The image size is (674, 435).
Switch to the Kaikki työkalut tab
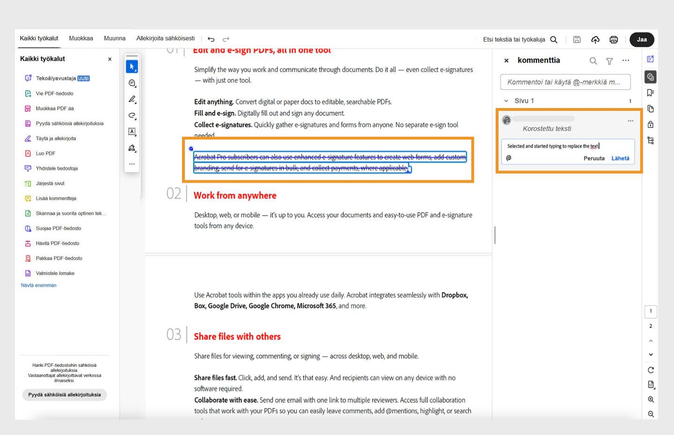pyautogui.click(x=39, y=38)
